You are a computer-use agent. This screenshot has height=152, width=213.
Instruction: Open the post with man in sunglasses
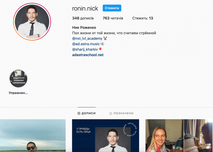[x=33, y=136]
